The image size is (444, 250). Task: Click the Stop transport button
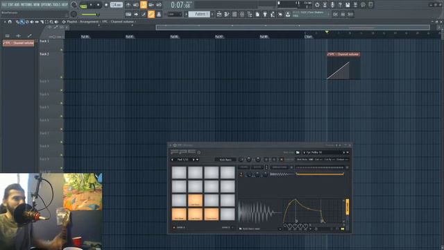[x=99, y=5]
